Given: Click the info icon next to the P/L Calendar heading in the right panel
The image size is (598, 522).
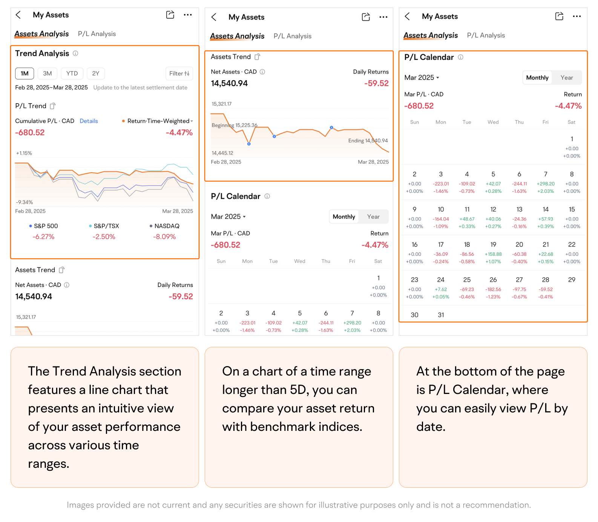Looking at the screenshot, I should (x=460, y=57).
